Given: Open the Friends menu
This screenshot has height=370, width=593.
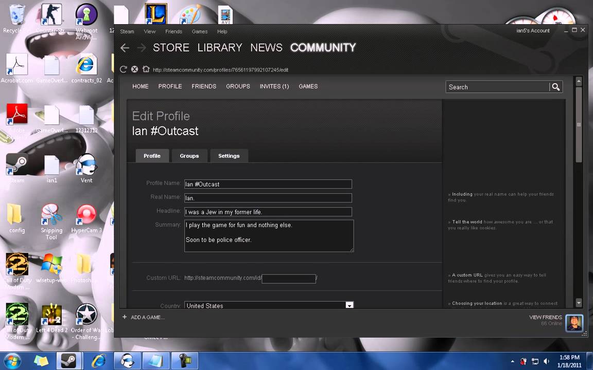Looking at the screenshot, I should [173, 31].
